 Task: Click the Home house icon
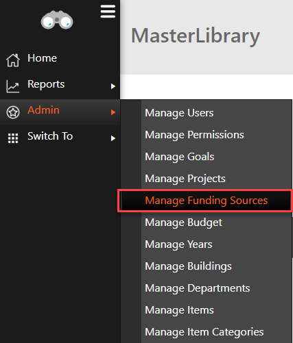pos(13,60)
